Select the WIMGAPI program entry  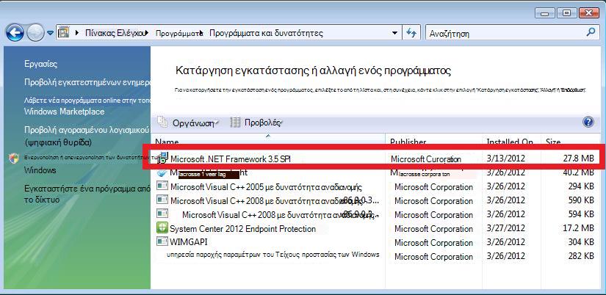(189, 242)
